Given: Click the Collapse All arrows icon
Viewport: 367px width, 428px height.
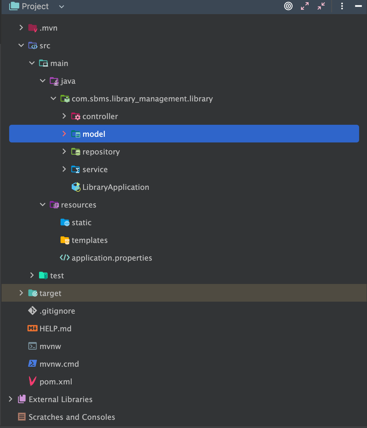Looking at the screenshot, I should tap(321, 6).
